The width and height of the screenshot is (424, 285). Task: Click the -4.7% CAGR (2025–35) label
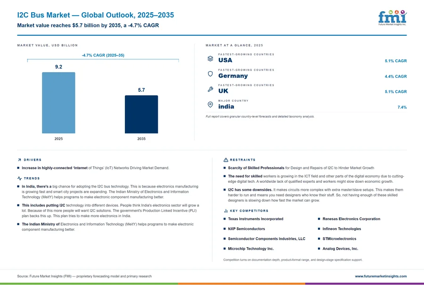pos(103,55)
